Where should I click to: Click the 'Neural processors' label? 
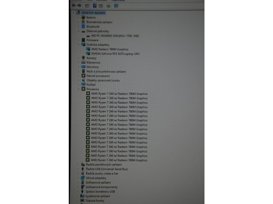point(98,76)
